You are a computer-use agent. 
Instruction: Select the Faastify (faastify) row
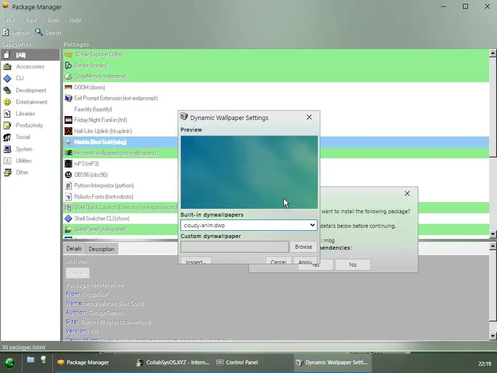point(276,109)
